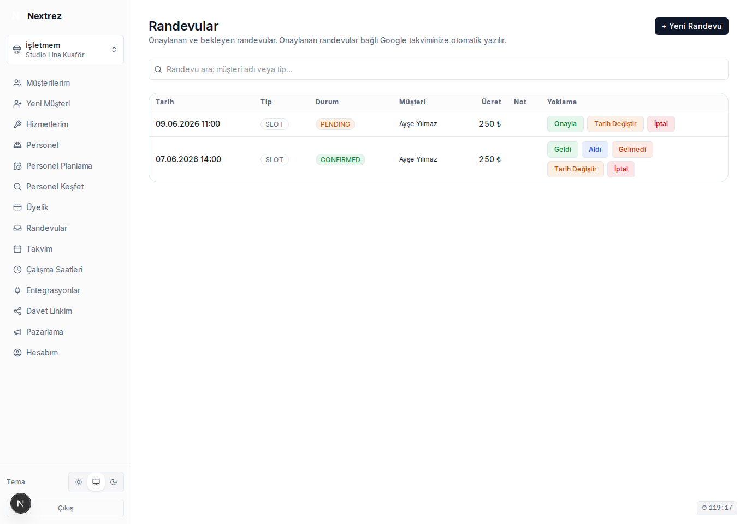Image resolution: width=746 pixels, height=524 pixels.
Task: Enable dark moon theme
Action: click(114, 482)
